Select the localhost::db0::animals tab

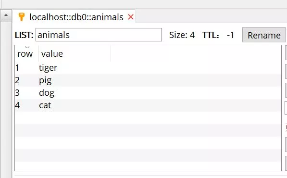[x=76, y=17]
